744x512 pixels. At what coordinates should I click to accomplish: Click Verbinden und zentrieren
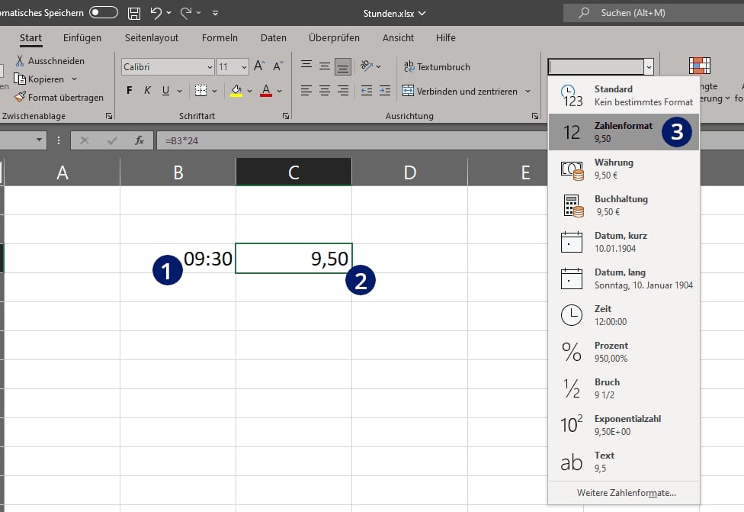[x=460, y=91]
